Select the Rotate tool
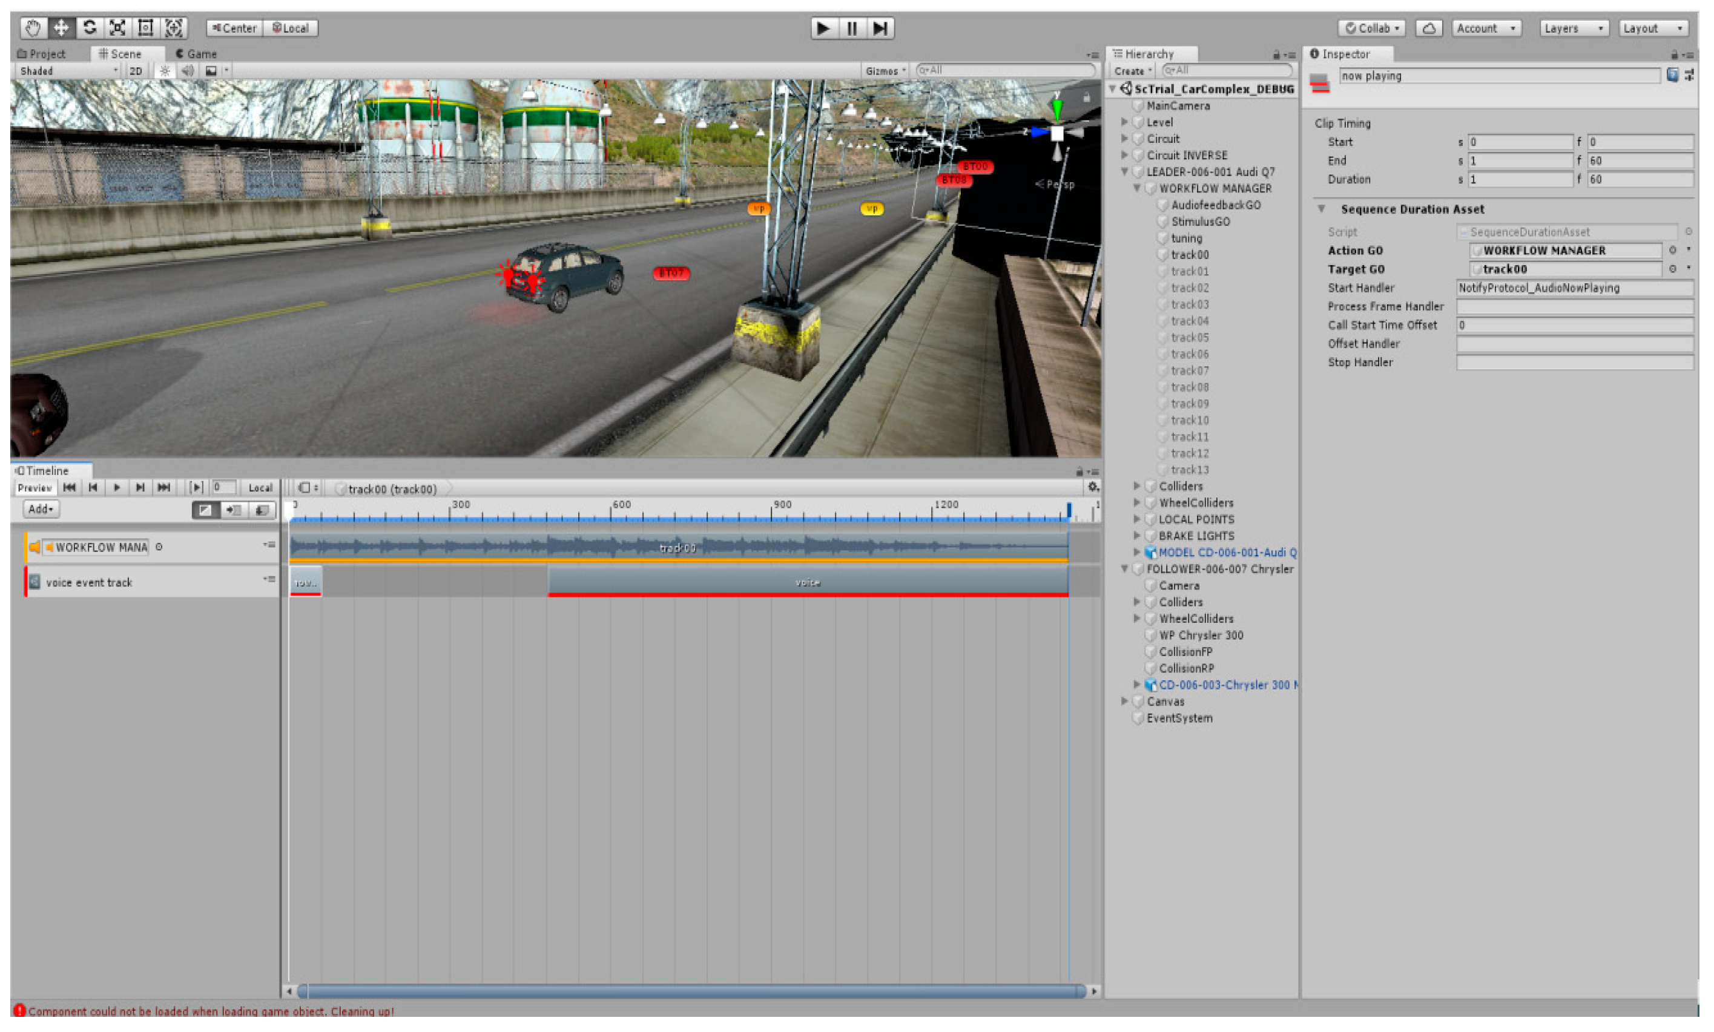The height and width of the screenshot is (1032, 1714). click(90, 28)
